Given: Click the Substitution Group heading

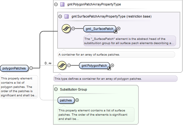Looking at the screenshot, I should coord(73,89).
